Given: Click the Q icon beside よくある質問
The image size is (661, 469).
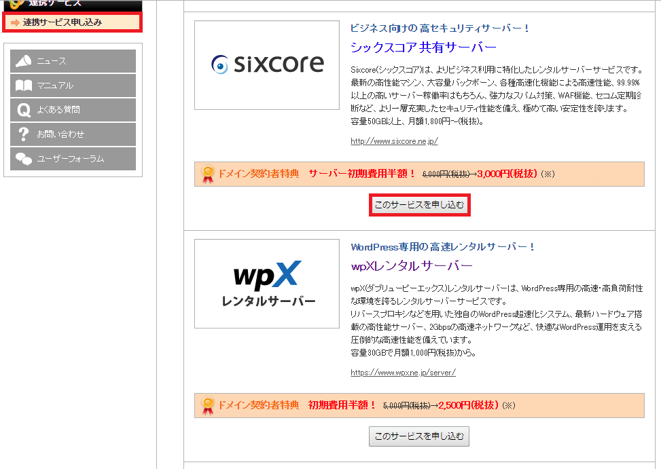Looking at the screenshot, I should pos(24,110).
